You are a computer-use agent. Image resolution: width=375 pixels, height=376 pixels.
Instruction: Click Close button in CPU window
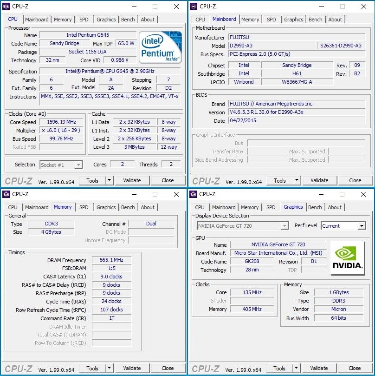pyautogui.click(x=168, y=180)
